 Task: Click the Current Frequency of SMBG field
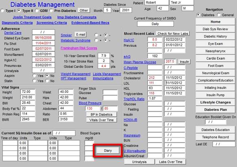tap(156, 24)
